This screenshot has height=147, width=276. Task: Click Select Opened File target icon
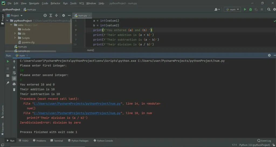pos(45,15)
